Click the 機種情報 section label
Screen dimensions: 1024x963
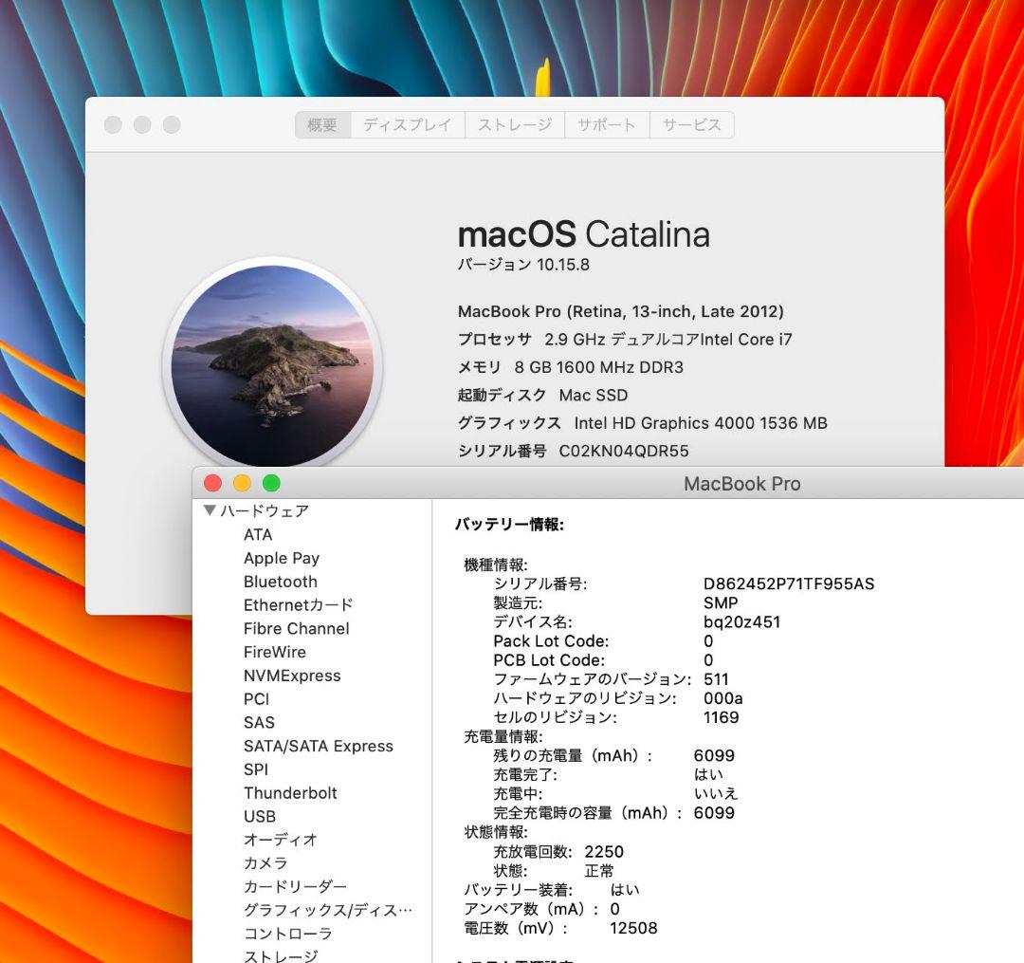tap(496, 565)
